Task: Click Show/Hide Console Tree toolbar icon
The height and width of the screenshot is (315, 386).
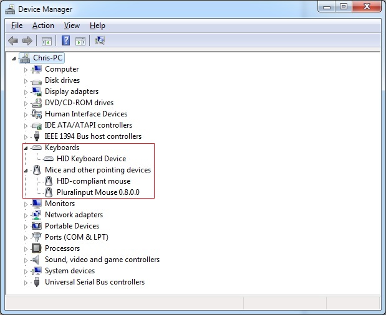Action: (x=47, y=41)
